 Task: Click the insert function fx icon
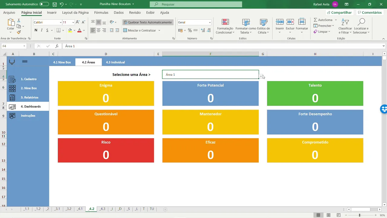[x=57, y=46]
